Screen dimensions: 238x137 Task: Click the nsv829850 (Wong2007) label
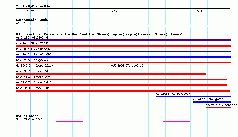32,60
